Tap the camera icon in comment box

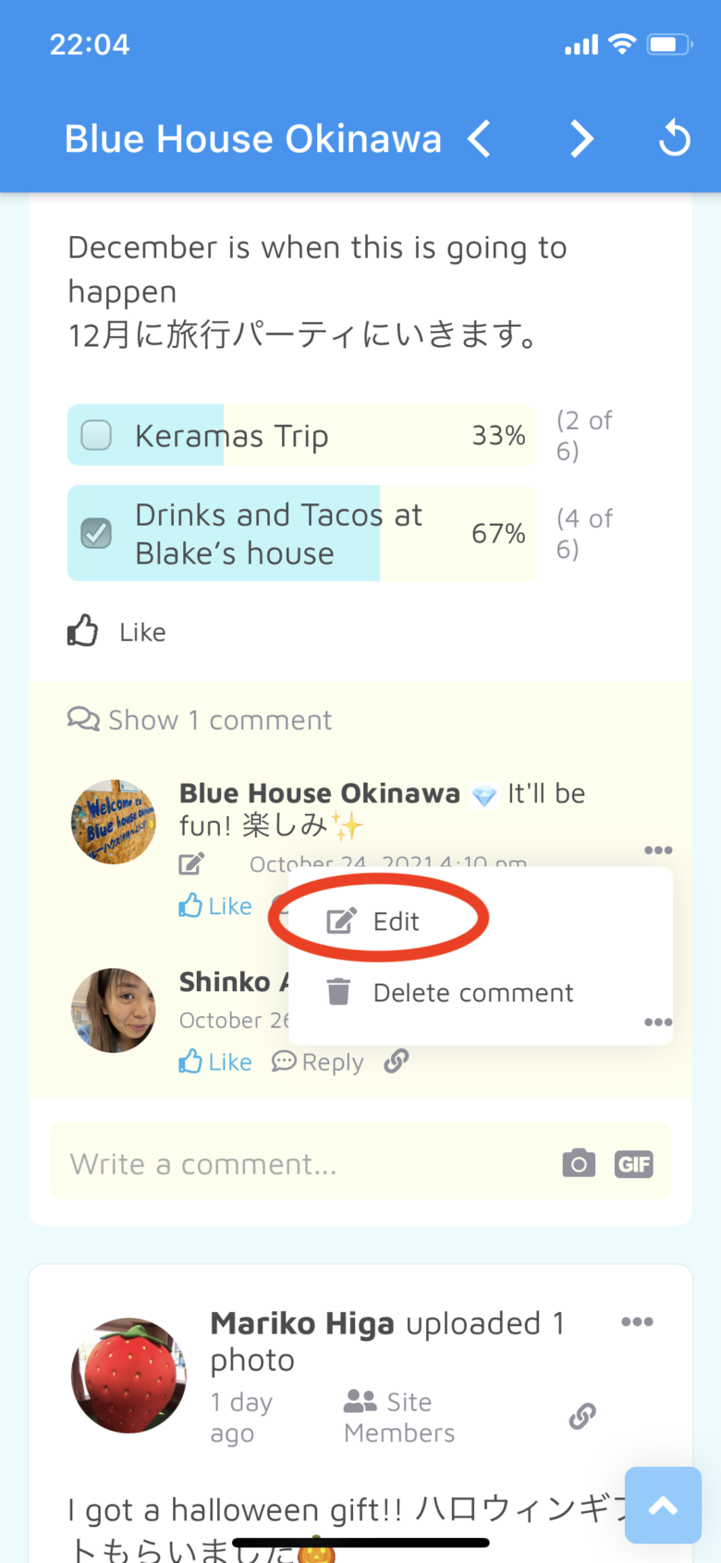(579, 1163)
